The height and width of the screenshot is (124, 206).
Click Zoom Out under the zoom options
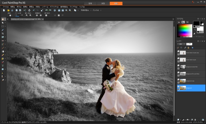[27, 15]
